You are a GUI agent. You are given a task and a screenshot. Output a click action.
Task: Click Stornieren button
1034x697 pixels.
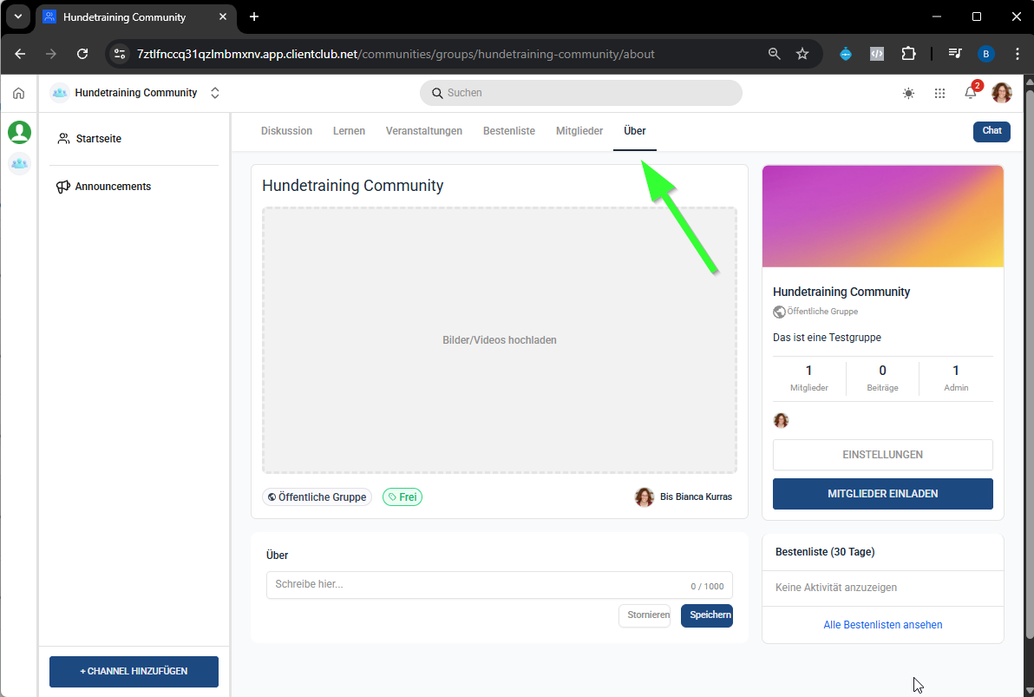click(x=645, y=615)
